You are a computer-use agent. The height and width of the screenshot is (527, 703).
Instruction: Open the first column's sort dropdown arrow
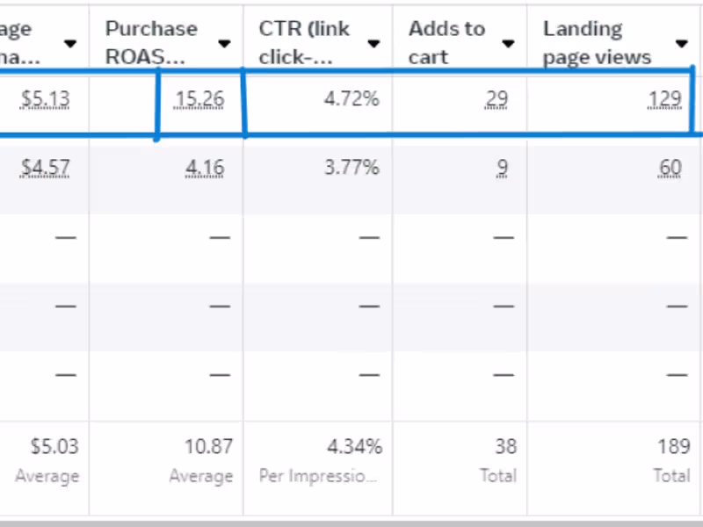click(70, 41)
